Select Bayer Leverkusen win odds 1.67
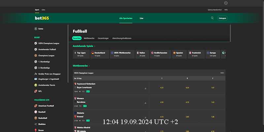264x132 pixels. point(213,88)
